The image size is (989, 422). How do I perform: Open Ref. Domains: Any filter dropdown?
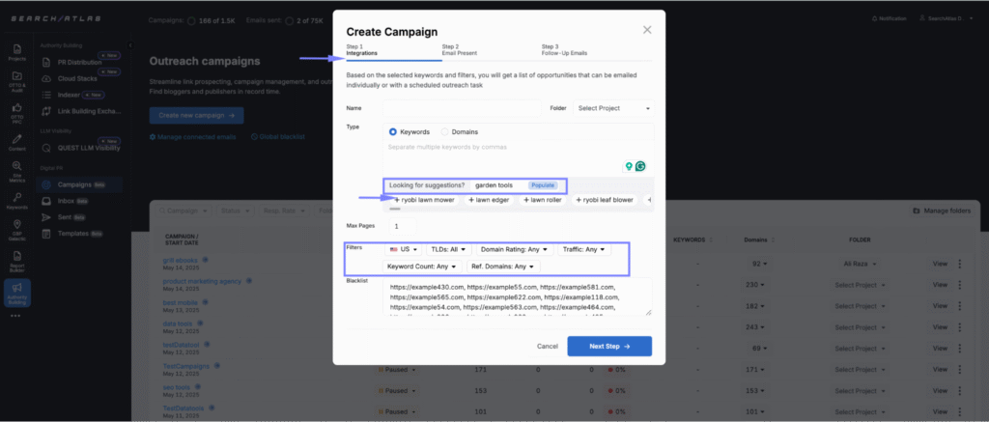point(503,267)
